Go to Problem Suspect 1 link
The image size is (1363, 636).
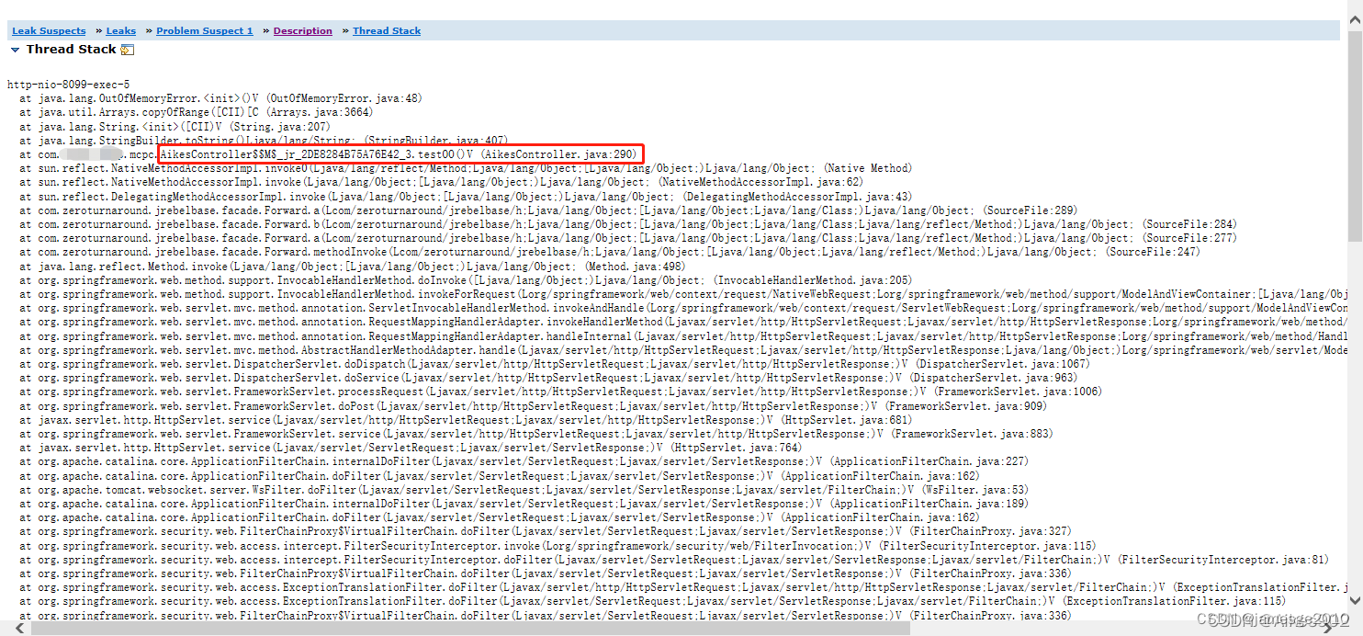pos(204,30)
